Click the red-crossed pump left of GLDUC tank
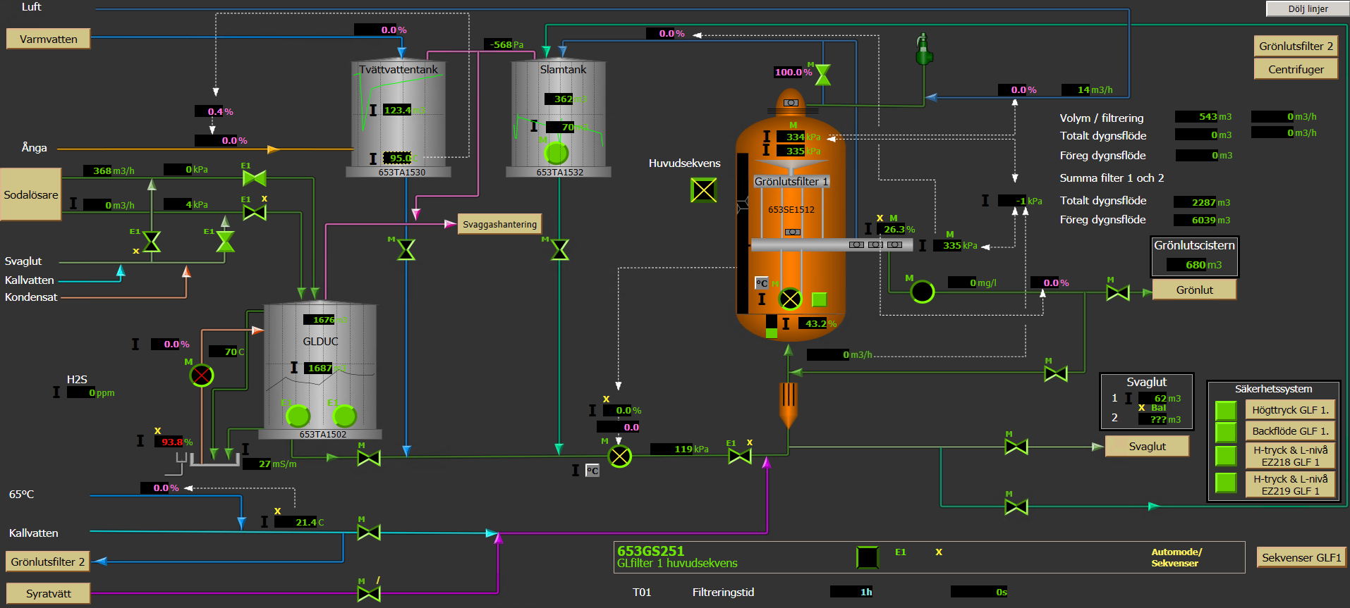Image resolution: width=1350 pixels, height=608 pixels. point(202,375)
